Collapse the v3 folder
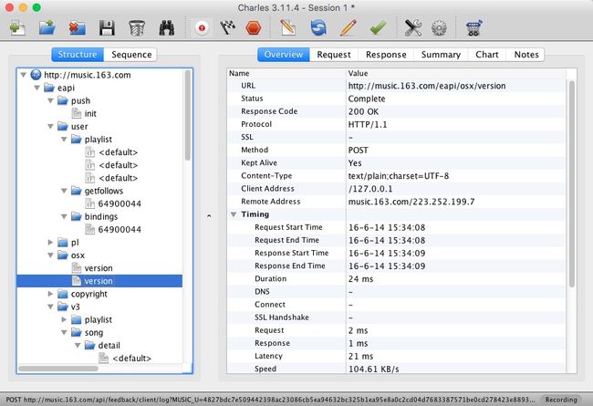 [50, 307]
